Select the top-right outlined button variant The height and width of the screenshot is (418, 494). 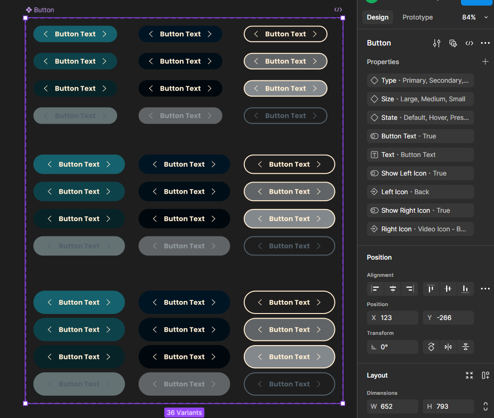pos(286,34)
